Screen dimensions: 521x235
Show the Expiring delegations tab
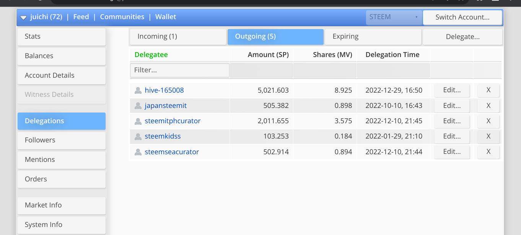point(373,37)
